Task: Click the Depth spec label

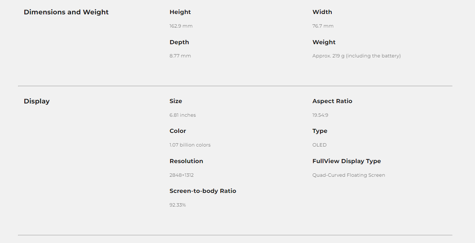Action: point(179,42)
